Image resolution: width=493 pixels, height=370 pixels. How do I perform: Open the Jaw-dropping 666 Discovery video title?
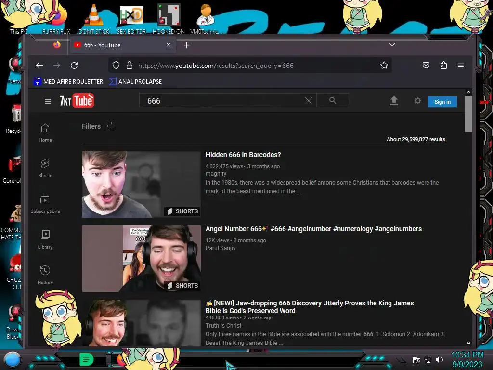tap(310, 307)
